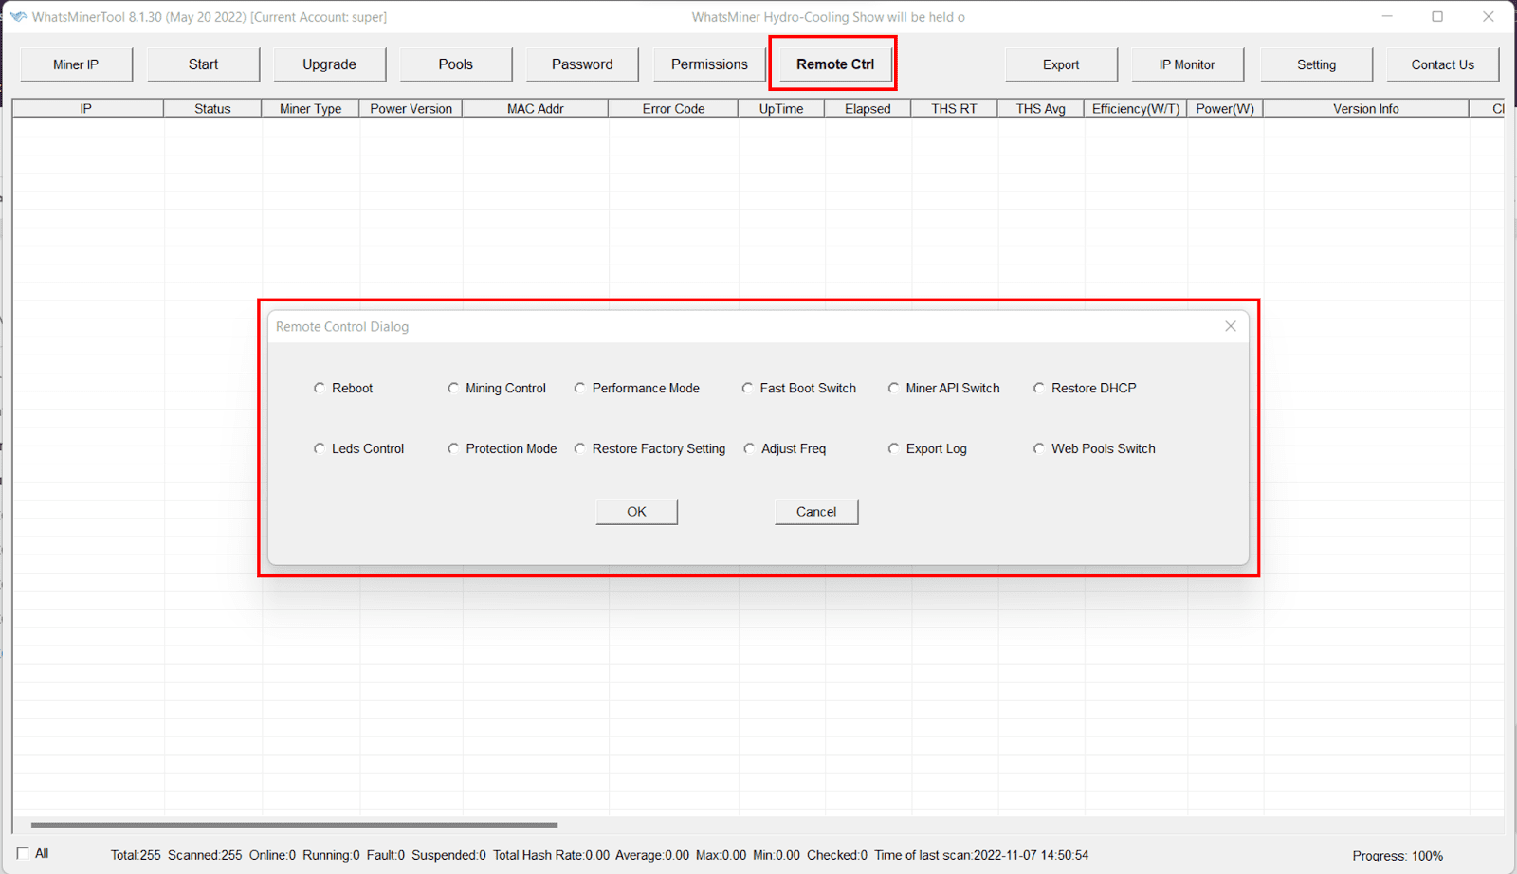The height and width of the screenshot is (874, 1517).
Task: Sort by the Power Version column
Action: tap(411, 109)
